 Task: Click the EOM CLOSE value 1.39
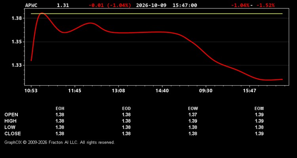coord(259,134)
